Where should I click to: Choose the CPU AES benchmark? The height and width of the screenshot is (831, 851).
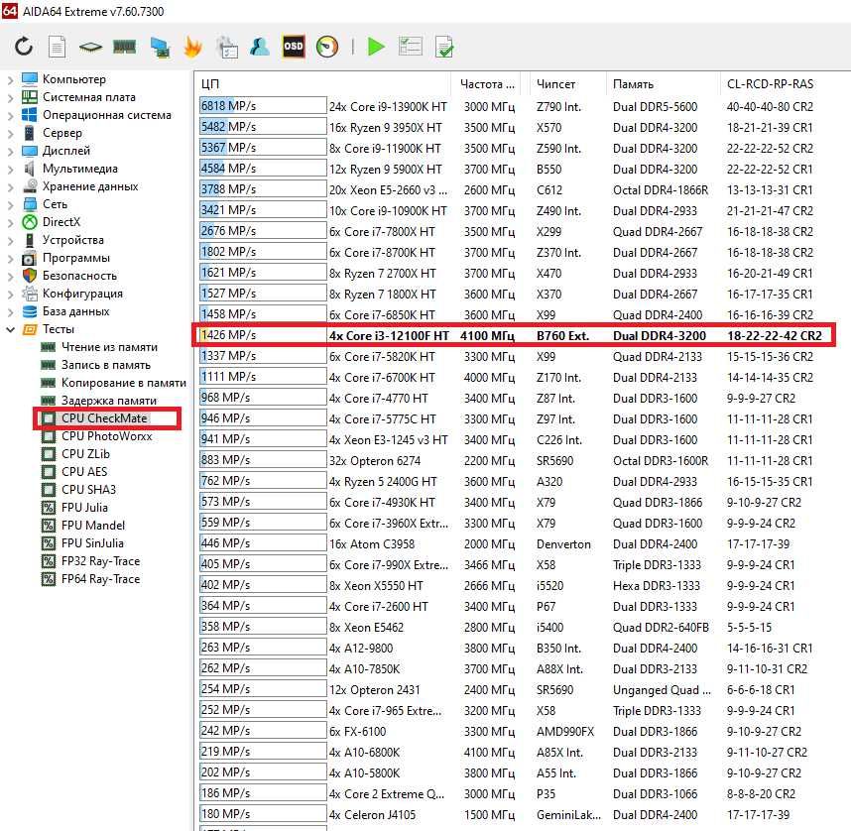tap(84, 472)
